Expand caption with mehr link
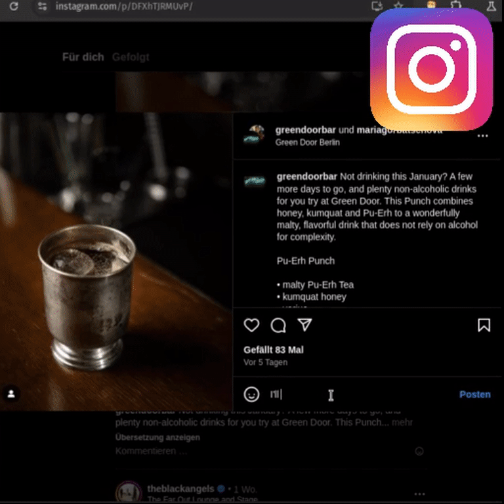This screenshot has width=504, height=504. (402, 422)
